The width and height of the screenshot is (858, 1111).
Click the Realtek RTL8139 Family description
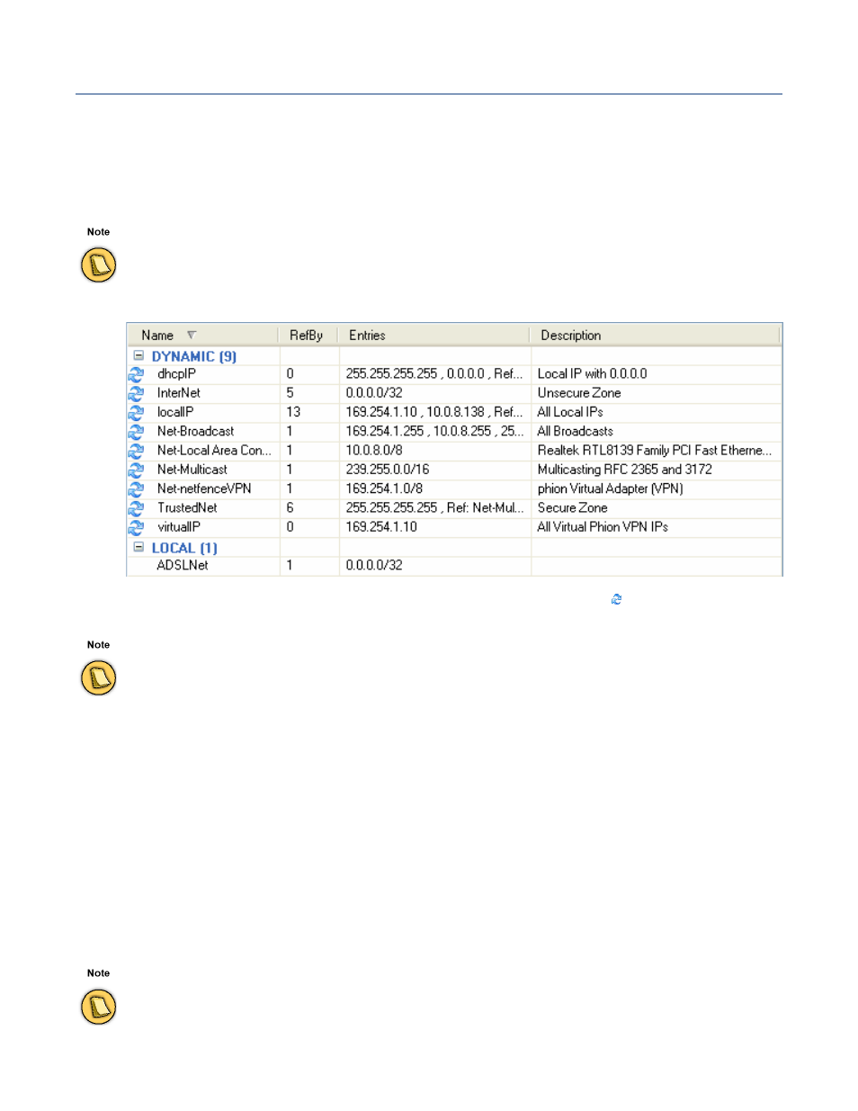[x=655, y=451]
